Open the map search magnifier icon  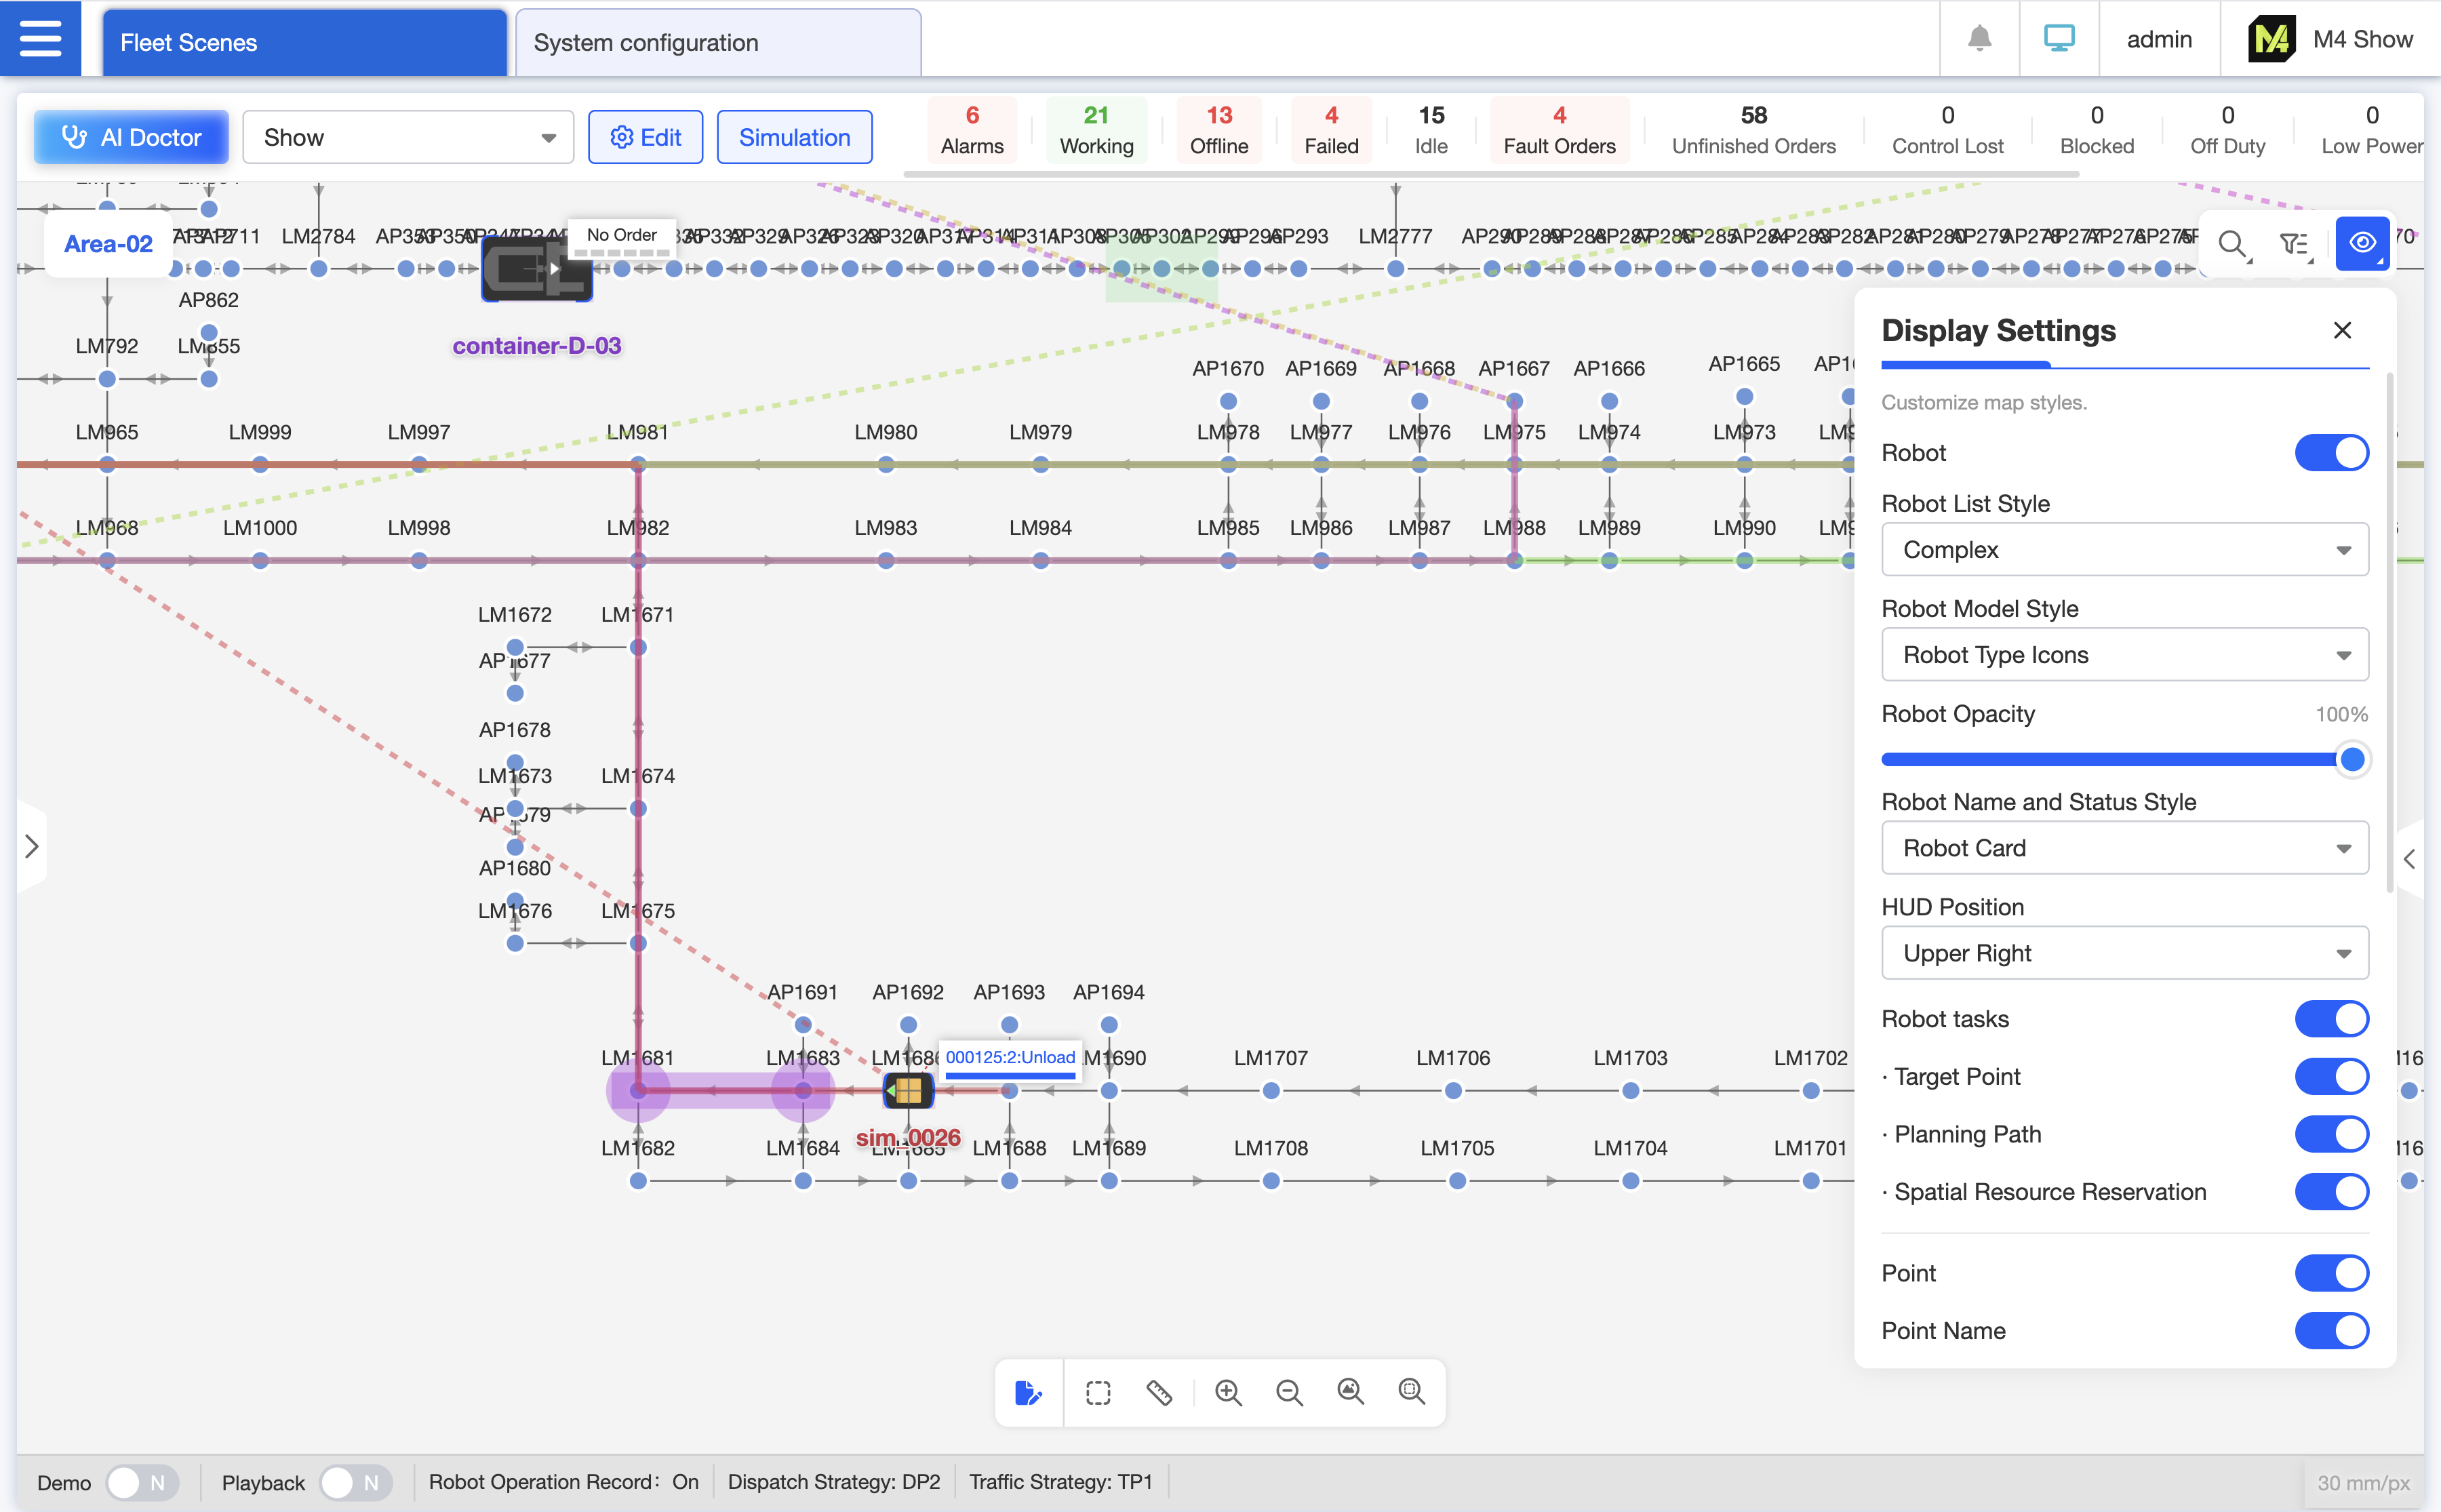coord(2232,244)
